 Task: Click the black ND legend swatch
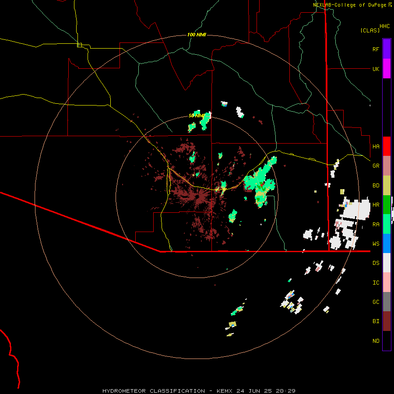[x=387, y=341]
